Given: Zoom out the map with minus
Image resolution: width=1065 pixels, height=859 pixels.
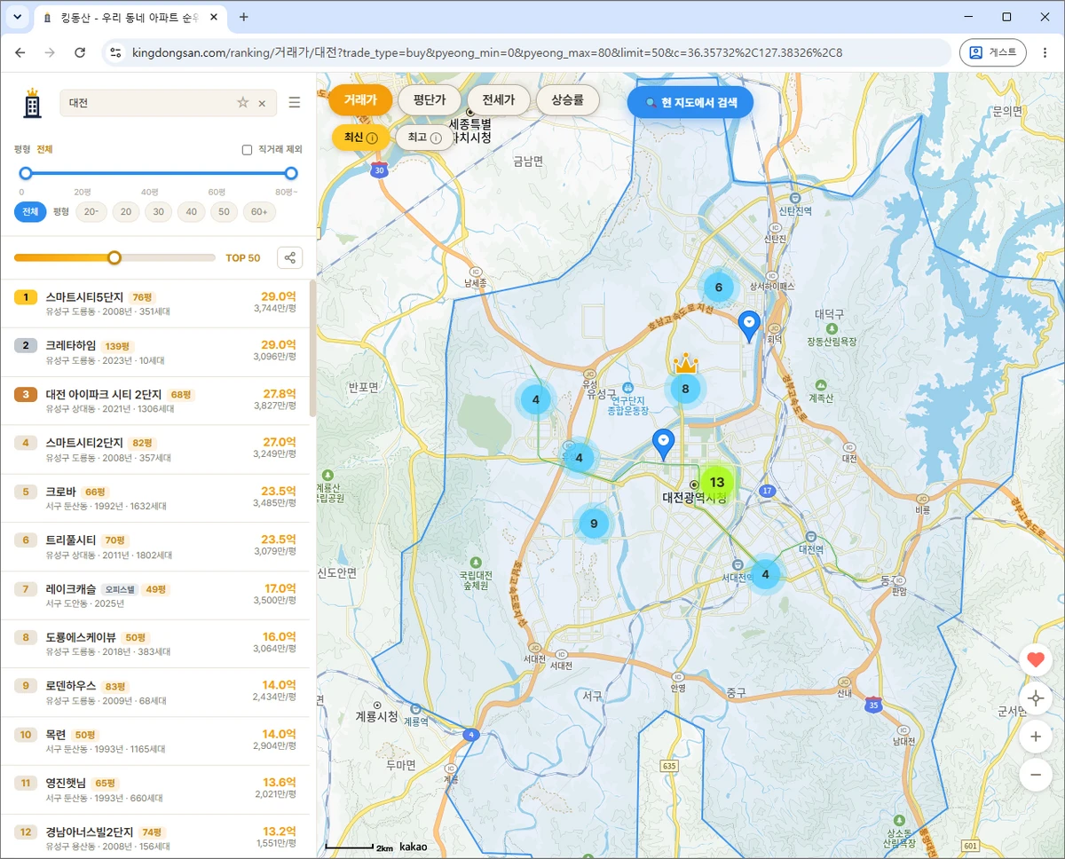Looking at the screenshot, I should [x=1036, y=775].
